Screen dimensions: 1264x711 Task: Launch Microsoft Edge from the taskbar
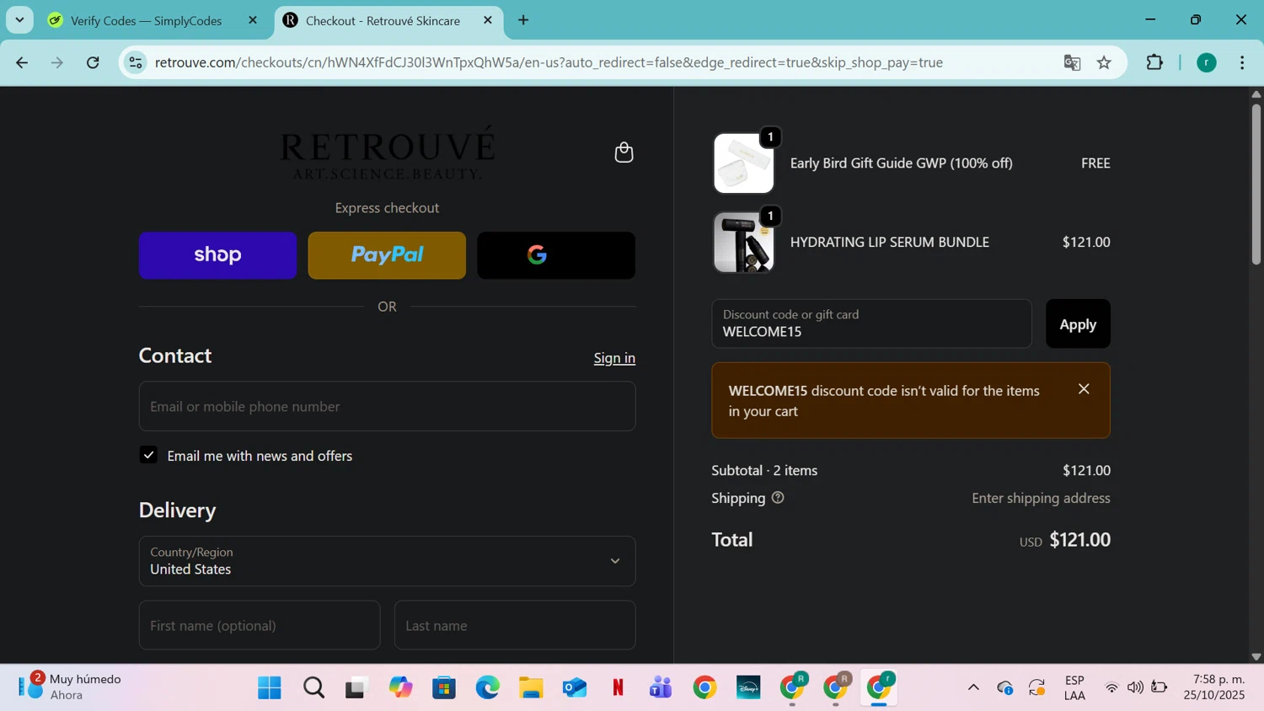pyautogui.click(x=488, y=688)
